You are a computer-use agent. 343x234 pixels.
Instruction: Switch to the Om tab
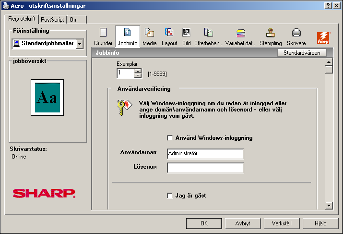tap(76, 20)
